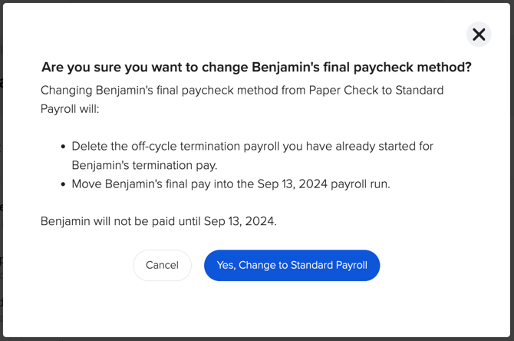Click the phrase "already started for" in first bullet
Image resolution: width=514 pixels, height=341 pixels.
(385, 146)
